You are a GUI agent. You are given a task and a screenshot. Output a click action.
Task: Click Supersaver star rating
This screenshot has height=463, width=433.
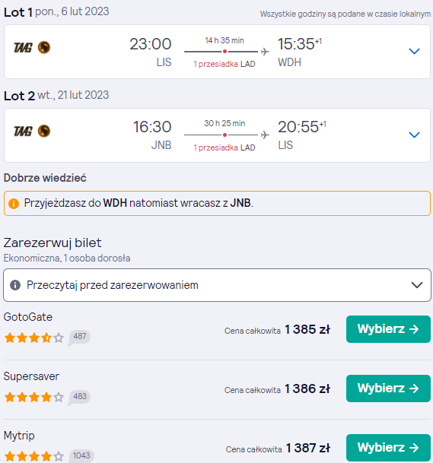pos(34,397)
